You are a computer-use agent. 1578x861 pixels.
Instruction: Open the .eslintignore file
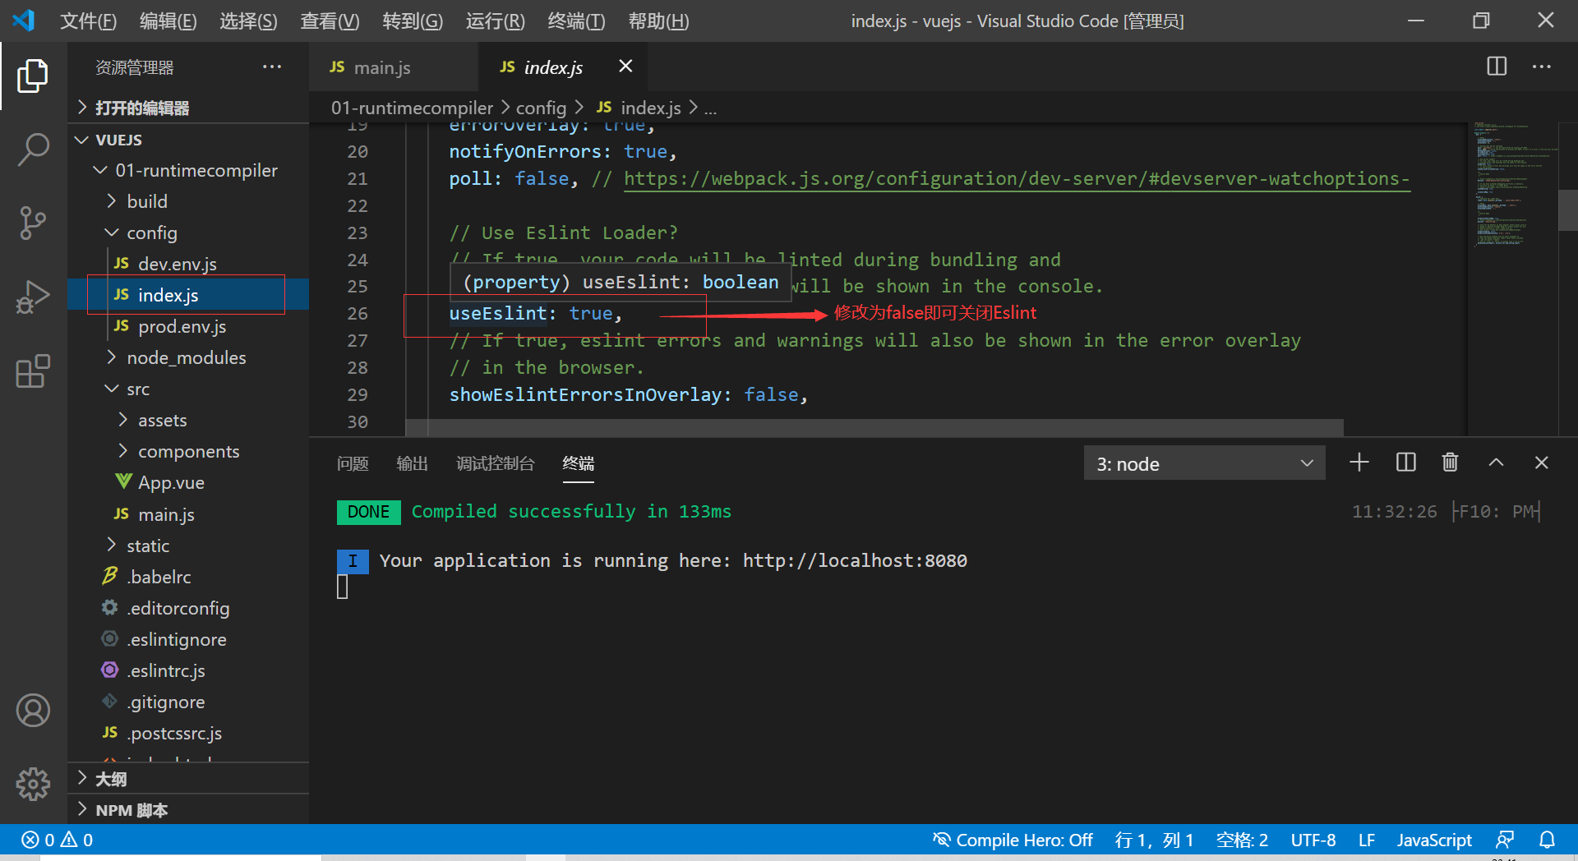click(177, 639)
